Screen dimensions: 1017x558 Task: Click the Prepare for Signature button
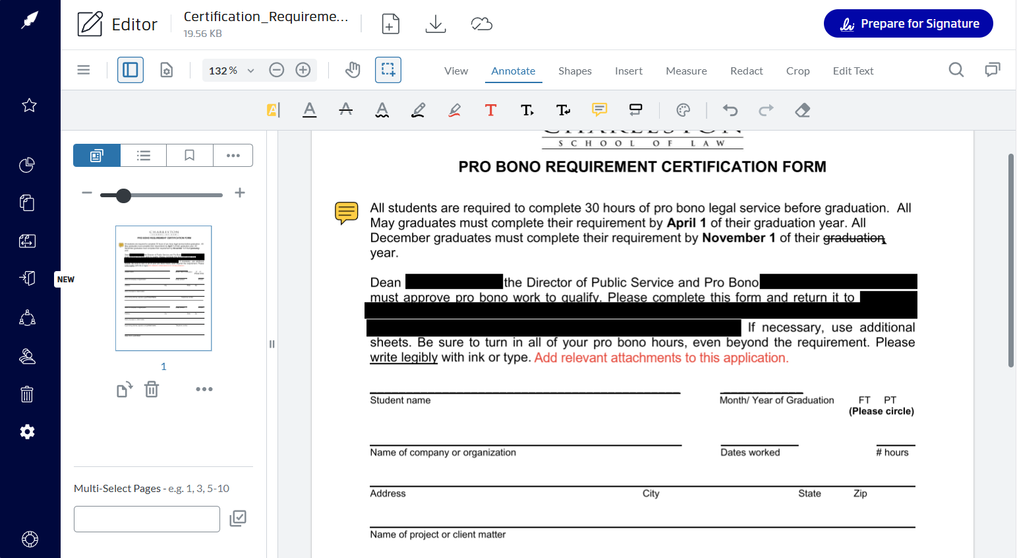pos(908,23)
